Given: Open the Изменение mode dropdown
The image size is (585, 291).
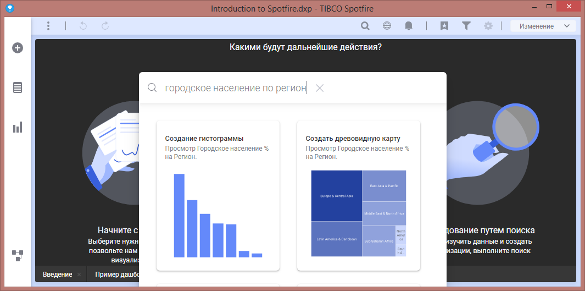Looking at the screenshot, I should click(543, 26).
